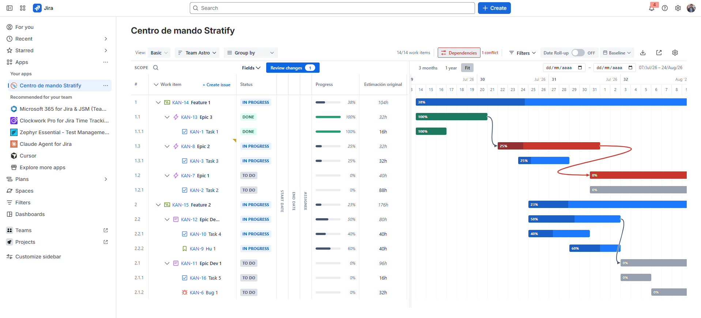Collapse the KAN-13 Epic 3 row

pyautogui.click(x=167, y=117)
